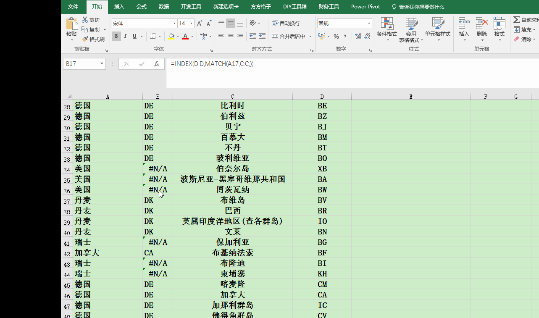Click the Cut (剪切) scissors icon
The image size is (539, 318).
[85, 20]
